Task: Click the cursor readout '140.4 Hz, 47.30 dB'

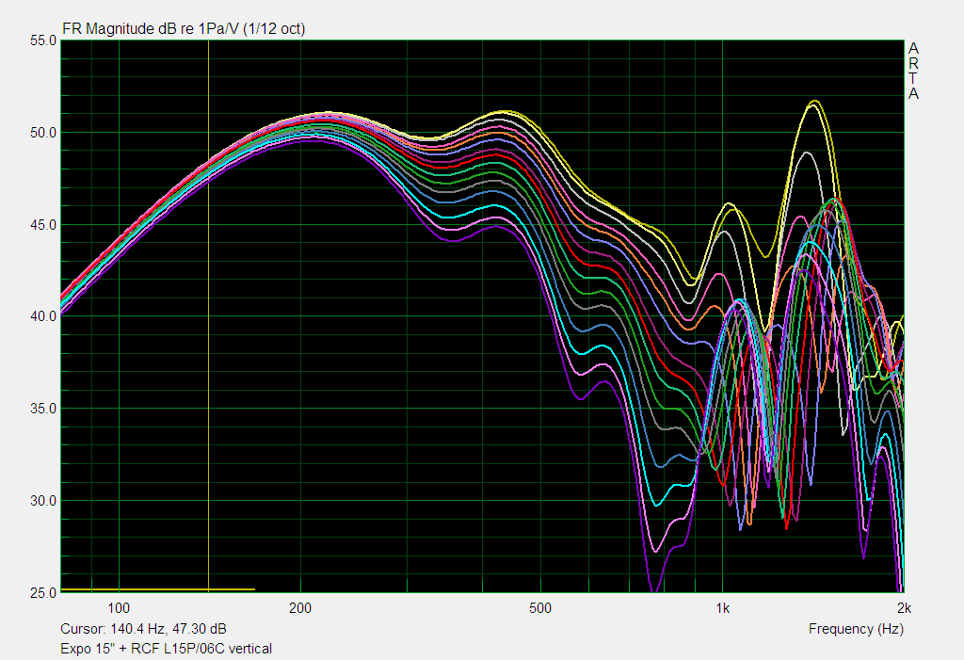Action: (169, 629)
